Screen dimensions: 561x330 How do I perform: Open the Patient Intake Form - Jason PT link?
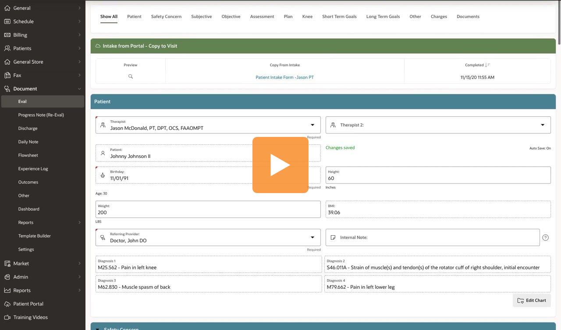point(285,77)
